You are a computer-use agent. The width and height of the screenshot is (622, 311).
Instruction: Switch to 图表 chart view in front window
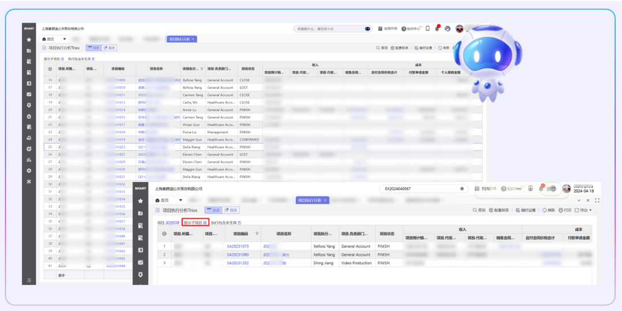click(x=230, y=210)
